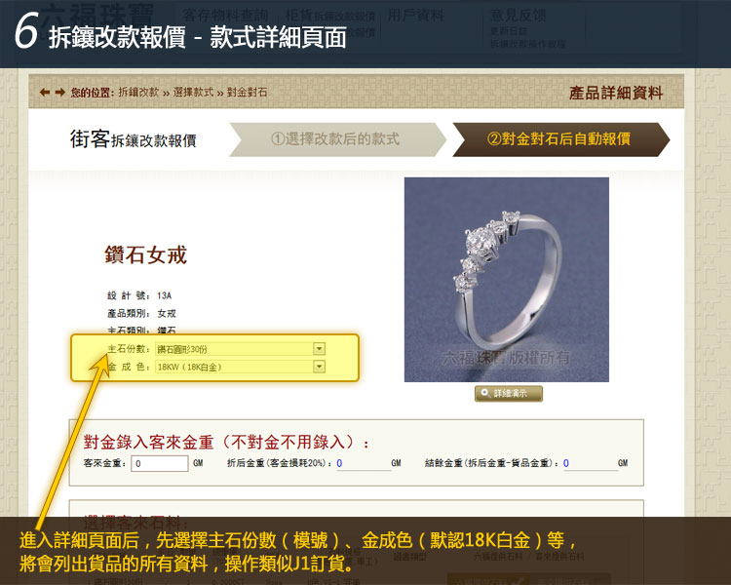Open the 意見反饋 top menu item
The image size is (731, 585).
[x=518, y=15]
